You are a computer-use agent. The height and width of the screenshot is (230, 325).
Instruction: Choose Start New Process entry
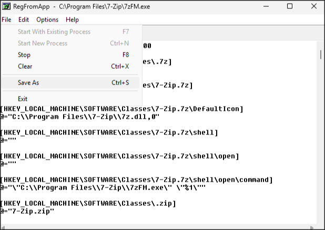(x=43, y=43)
